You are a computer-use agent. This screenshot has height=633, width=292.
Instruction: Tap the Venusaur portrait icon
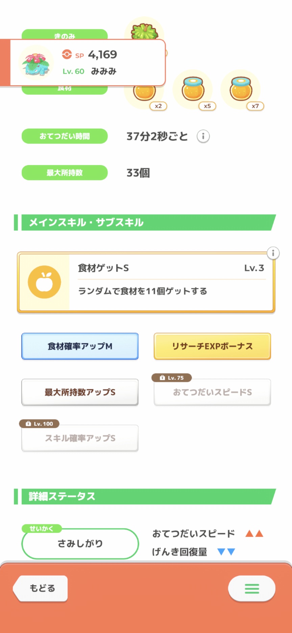36,63
